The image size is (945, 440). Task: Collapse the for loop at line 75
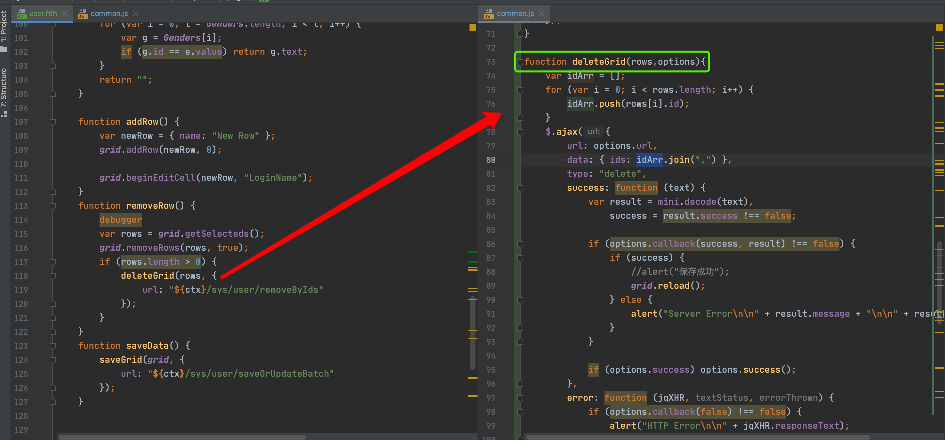coord(520,90)
